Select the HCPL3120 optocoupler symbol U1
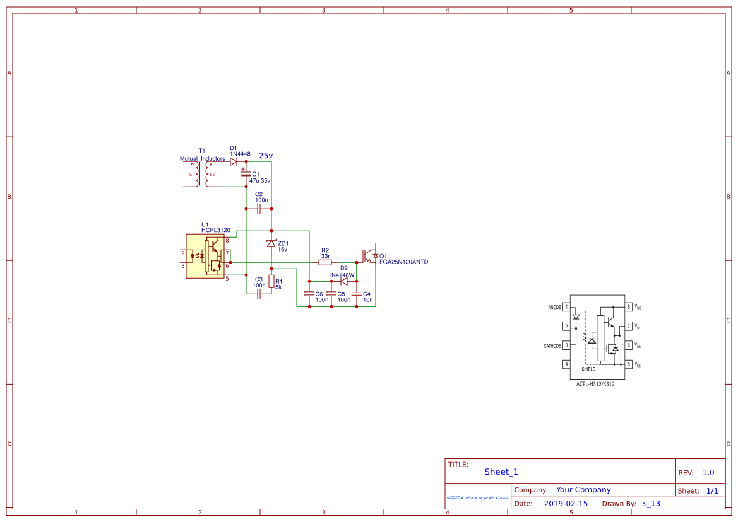The height and width of the screenshot is (522, 738). point(205,255)
